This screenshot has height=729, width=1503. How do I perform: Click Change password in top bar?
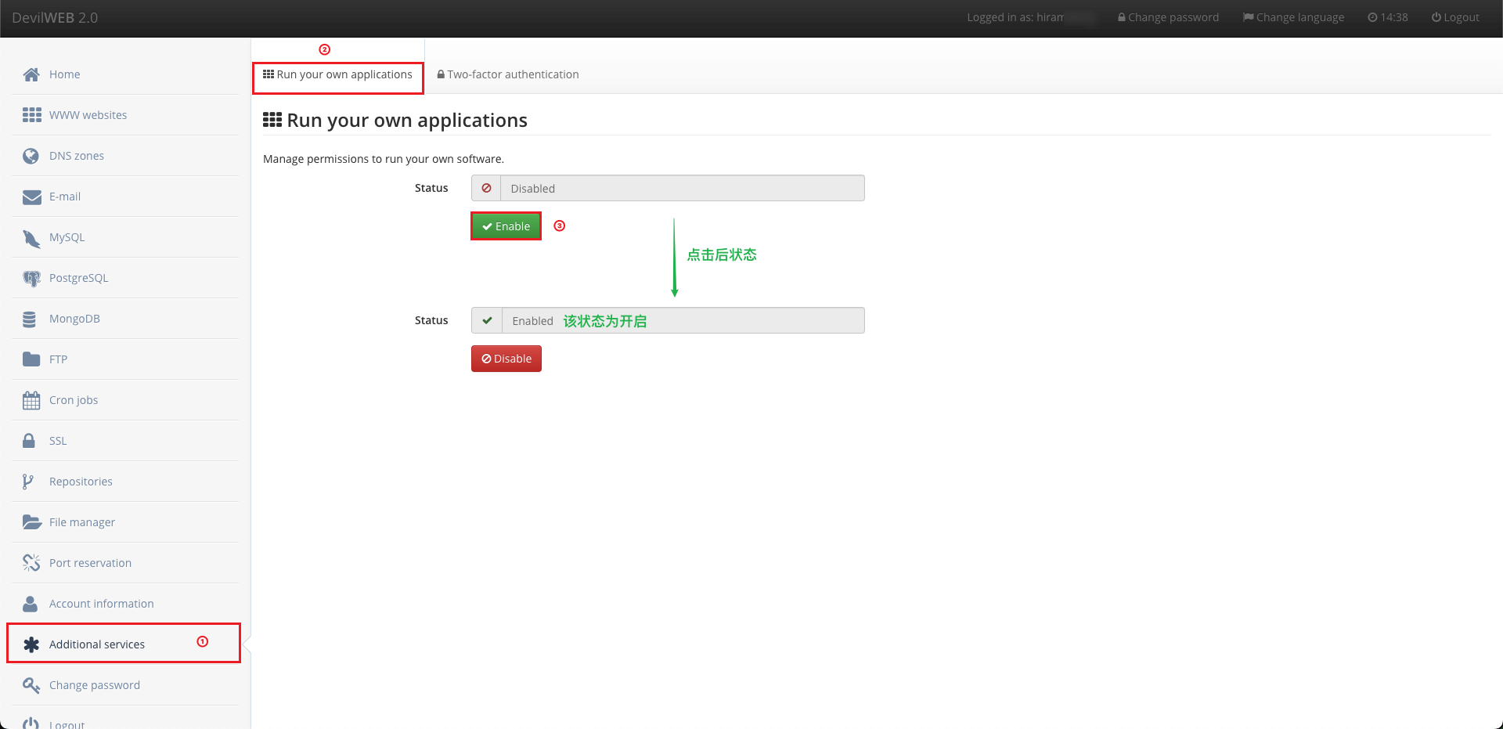coord(1168,17)
